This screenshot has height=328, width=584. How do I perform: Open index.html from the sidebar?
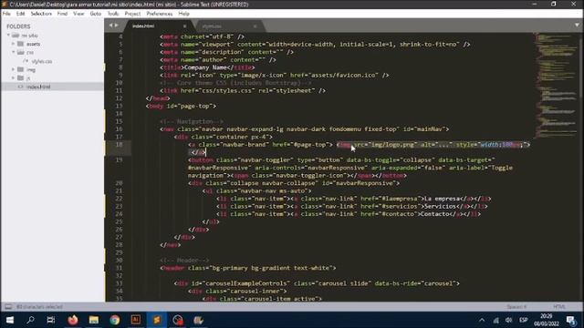38,87
